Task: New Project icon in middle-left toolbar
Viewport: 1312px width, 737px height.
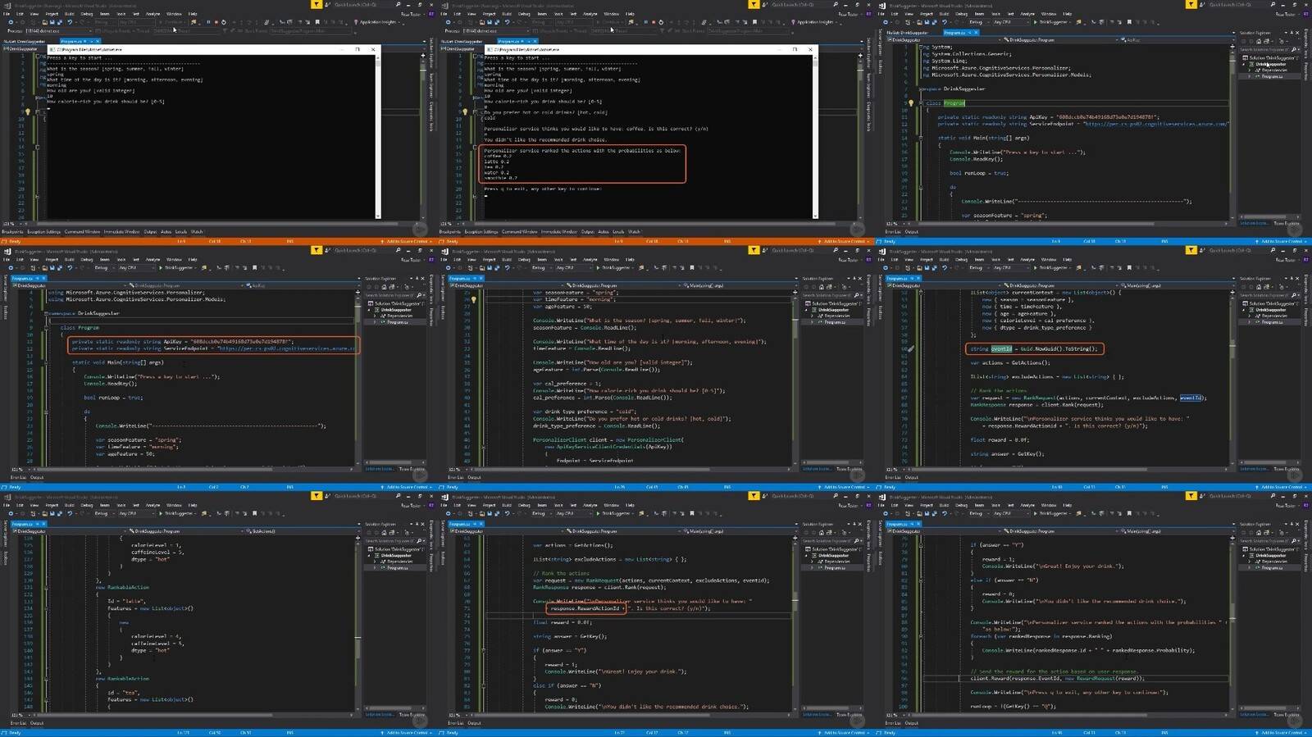Action: (33, 267)
